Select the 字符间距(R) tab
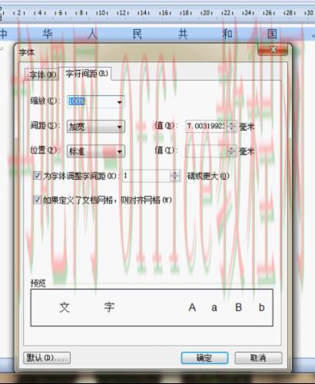This screenshot has width=315, height=384. (86, 74)
